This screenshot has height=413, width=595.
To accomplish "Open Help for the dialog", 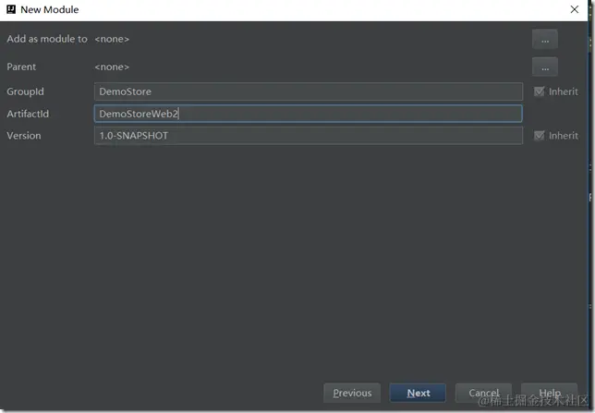I will [x=550, y=393].
